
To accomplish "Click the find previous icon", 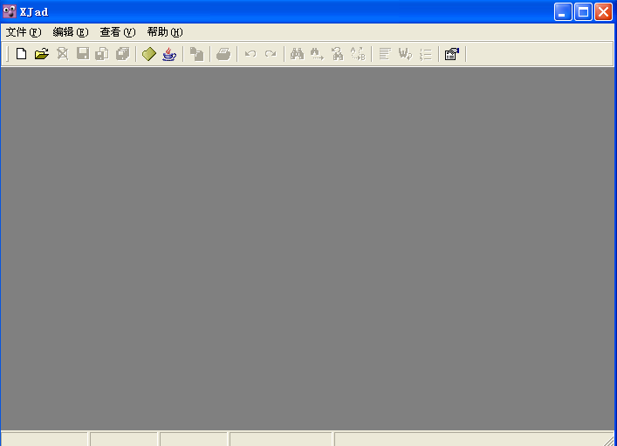I will (338, 54).
